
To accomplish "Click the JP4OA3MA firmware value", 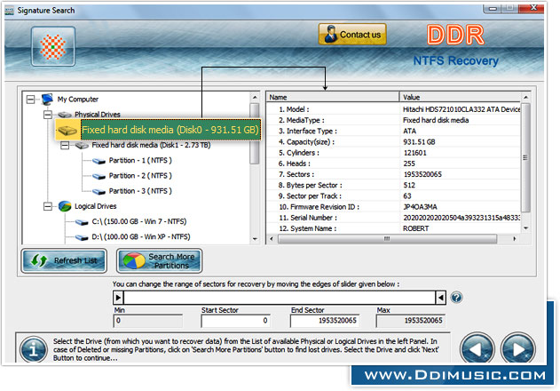I will coord(420,207).
